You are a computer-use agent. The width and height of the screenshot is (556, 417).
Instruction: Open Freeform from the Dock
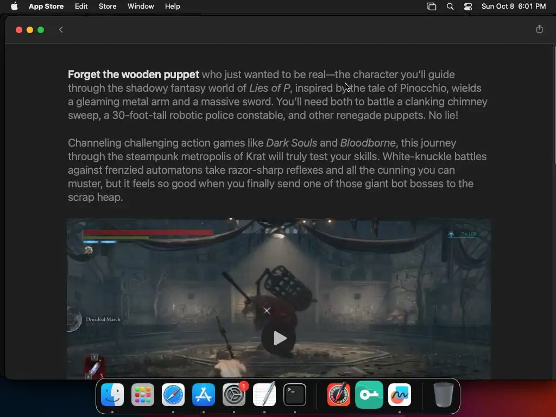click(400, 395)
